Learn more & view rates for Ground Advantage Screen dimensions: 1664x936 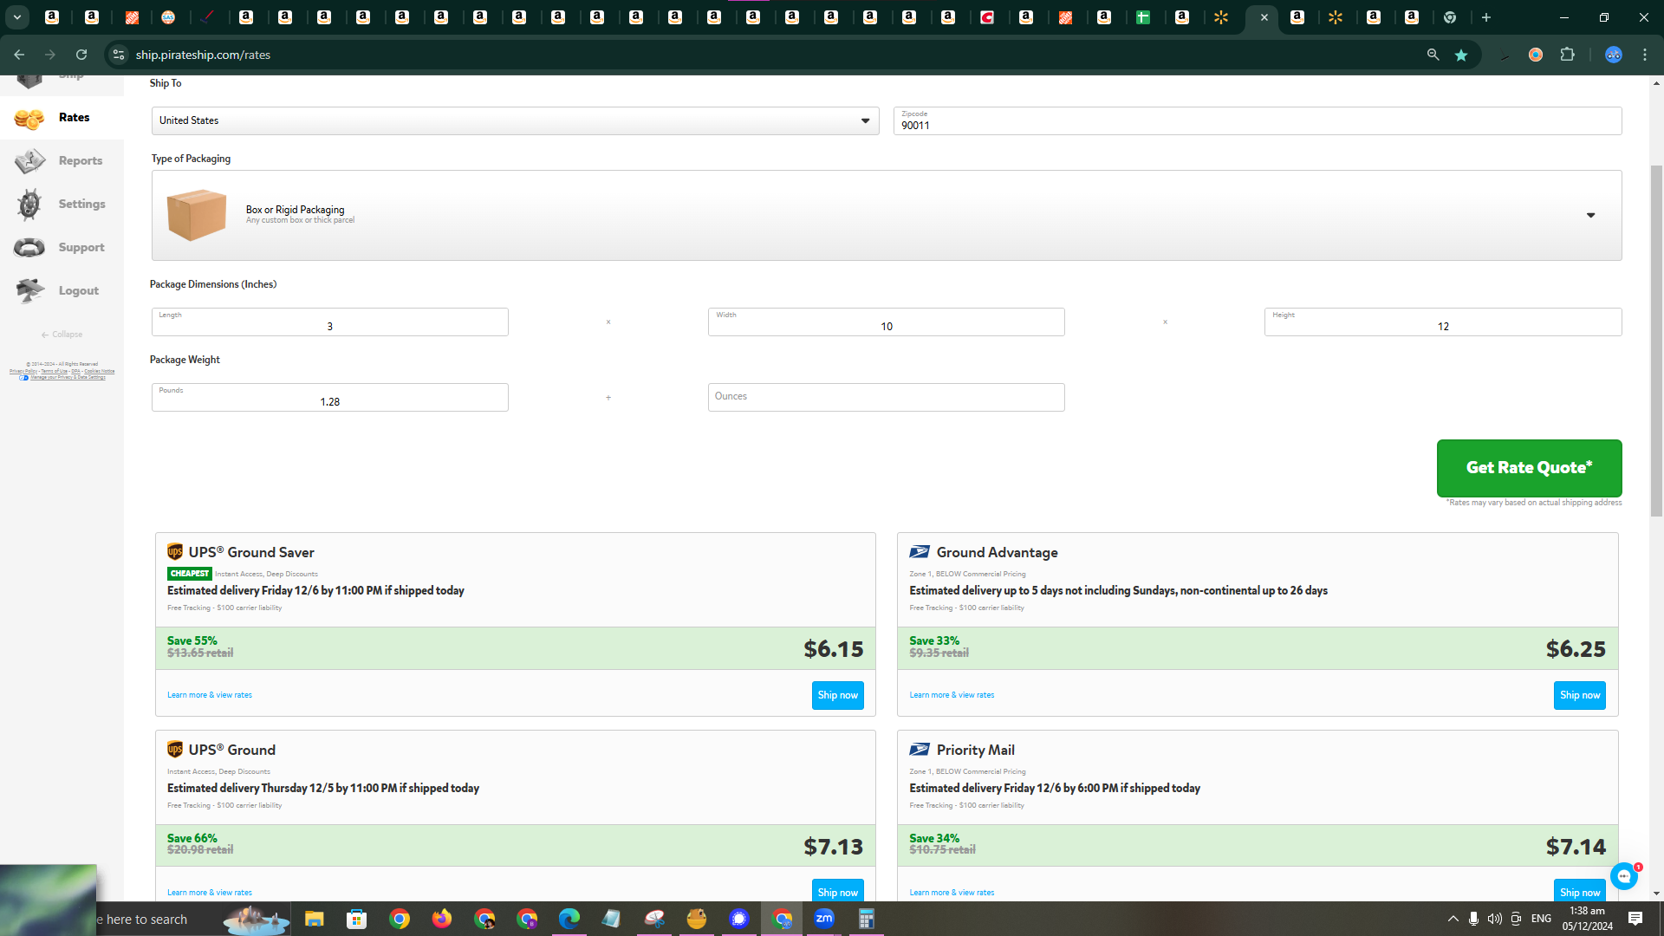pos(952,695)
